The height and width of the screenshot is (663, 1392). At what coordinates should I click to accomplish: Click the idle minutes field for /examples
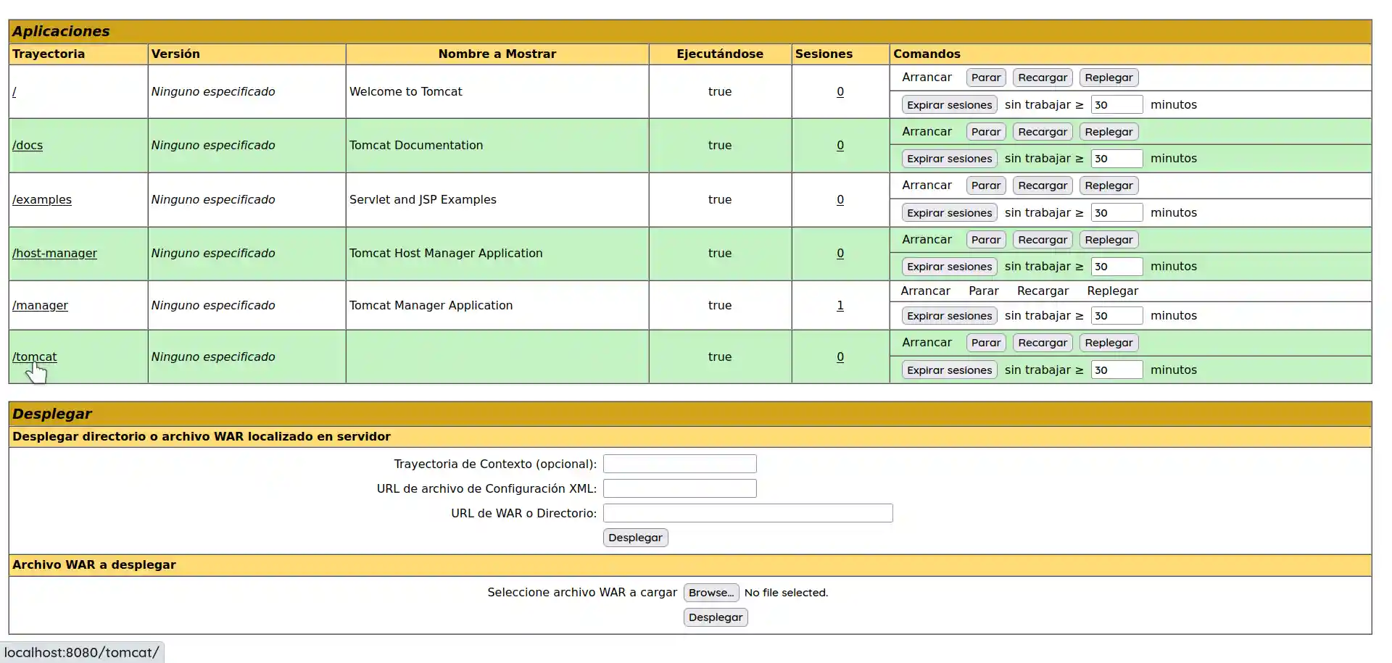tap(1116, 212)
